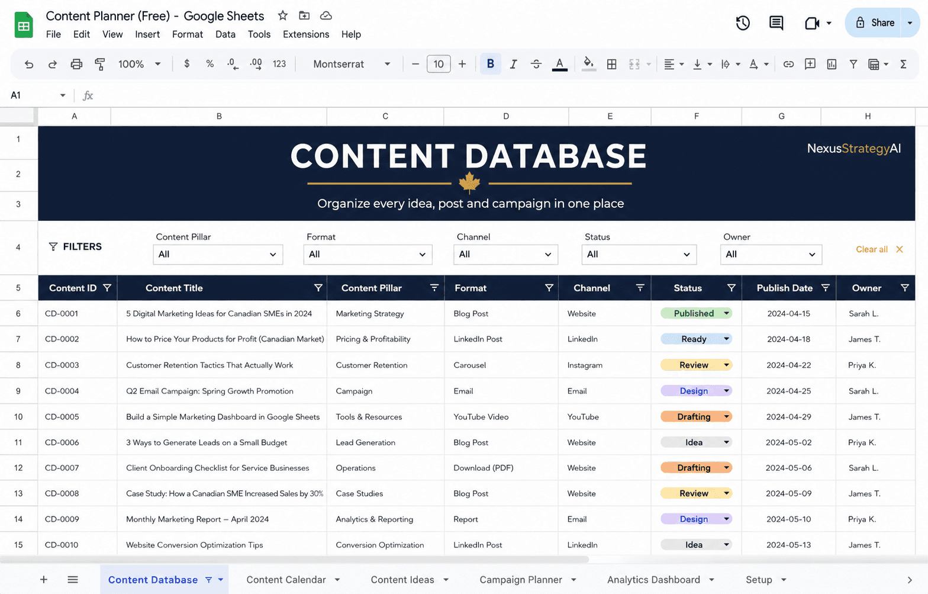
Task: Open version history clock icon
Action: click(743, 23)
